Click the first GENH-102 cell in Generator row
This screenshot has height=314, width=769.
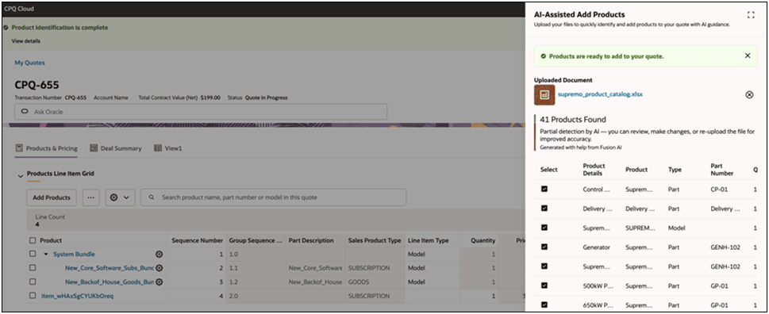coord(725,247)
